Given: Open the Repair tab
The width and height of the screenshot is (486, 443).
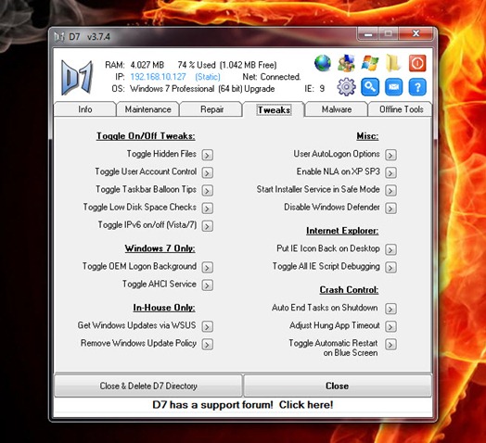Looking at the screenshot, I should click(211, 109).
